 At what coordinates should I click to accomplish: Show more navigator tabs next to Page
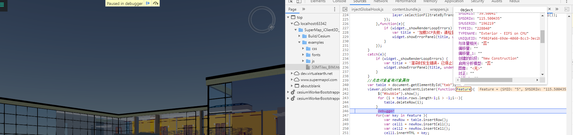[304, 9]
